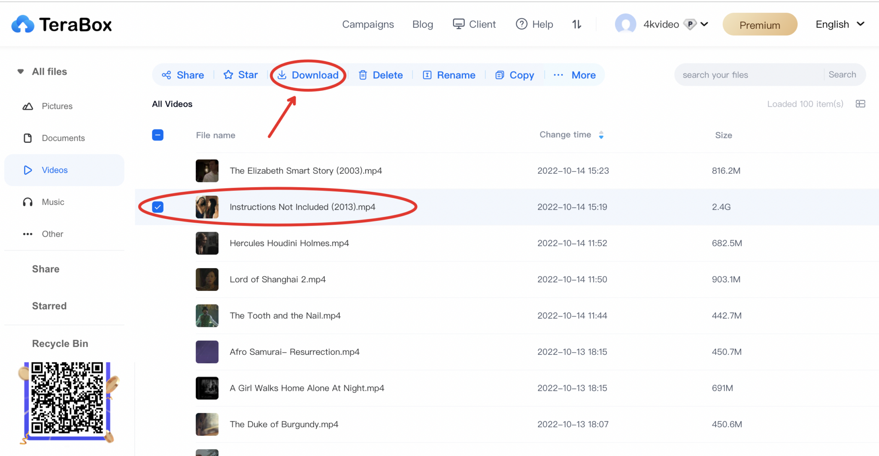Click the Delete trash icon
This screenshot has width=879, height=456.
[x=363, y=75]
